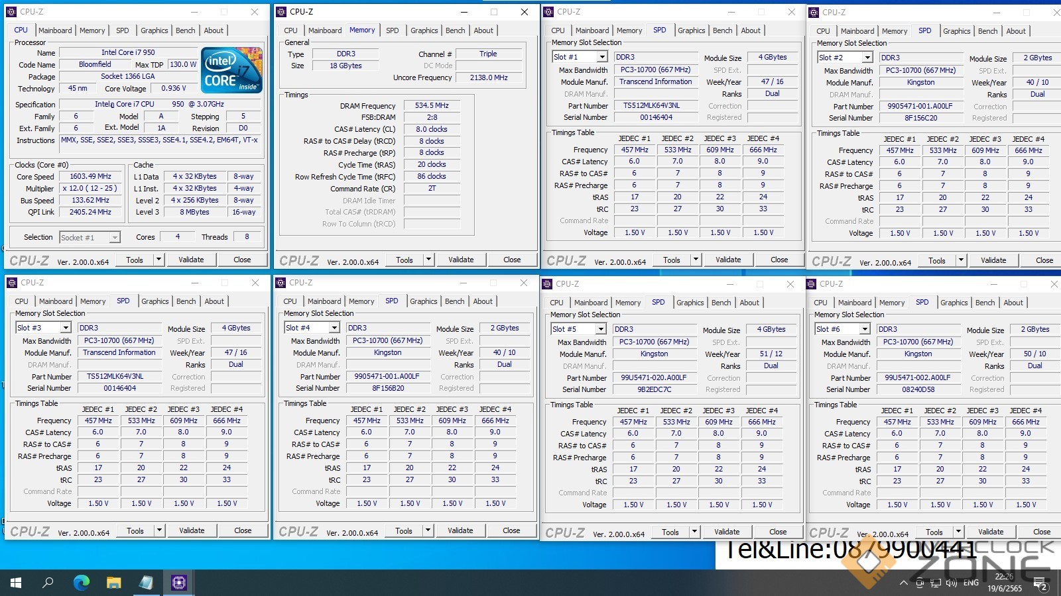Open Tools dropdown arrow in Memory tab window
The height and width of the screenshot is (596, 1061).
pos(428,260)
